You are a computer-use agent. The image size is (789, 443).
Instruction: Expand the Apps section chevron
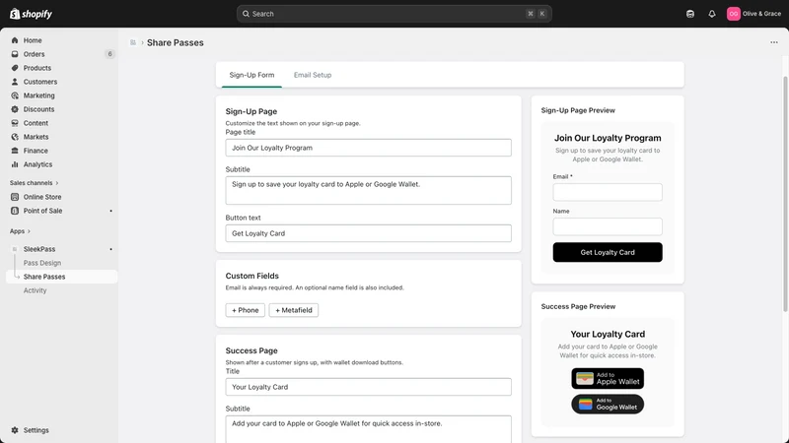[x=29, y=231]
